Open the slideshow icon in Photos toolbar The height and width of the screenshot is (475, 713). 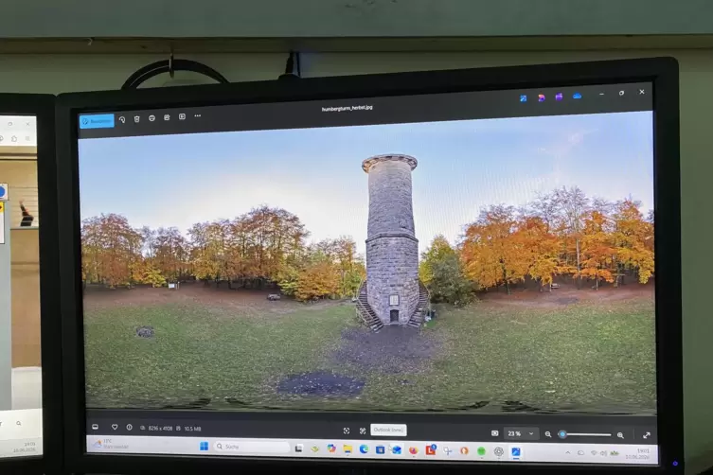(x=182, y=116)
